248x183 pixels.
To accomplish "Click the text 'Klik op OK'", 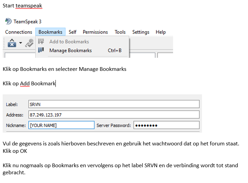I will (x=15, y=151).
